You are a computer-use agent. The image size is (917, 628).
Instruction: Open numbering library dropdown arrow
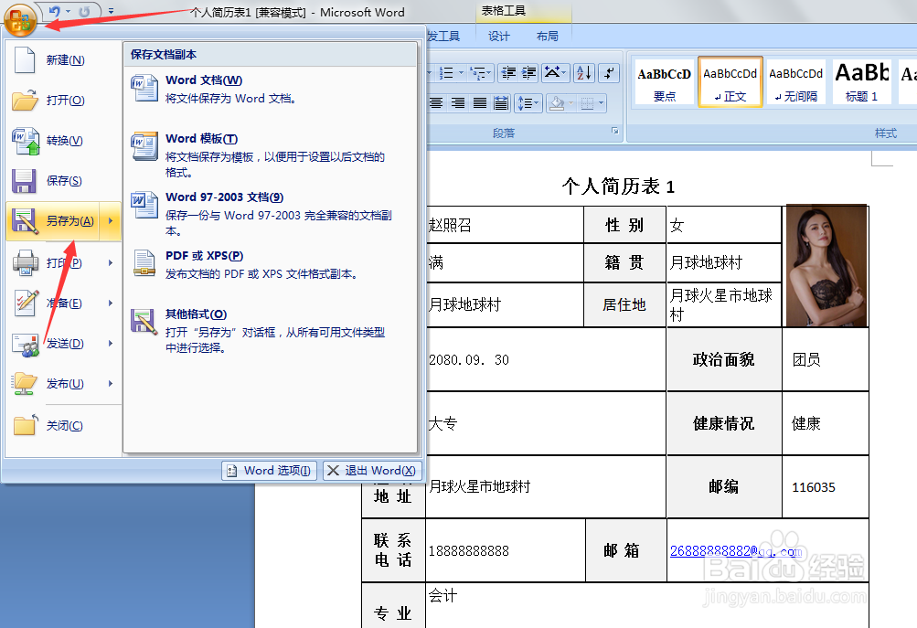tap(461, 73)
